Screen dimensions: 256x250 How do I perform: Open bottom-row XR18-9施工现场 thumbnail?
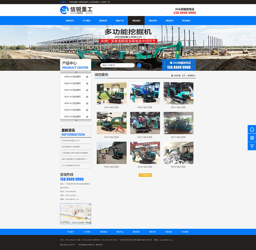click(145, 153)
